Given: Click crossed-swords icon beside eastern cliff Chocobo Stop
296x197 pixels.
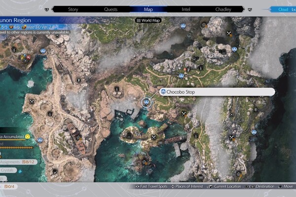Looking at the screenshot, I should click(232, 138).
